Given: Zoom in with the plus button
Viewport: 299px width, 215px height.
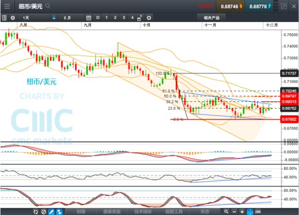Looking at the screenshot, I should [242, 212].
